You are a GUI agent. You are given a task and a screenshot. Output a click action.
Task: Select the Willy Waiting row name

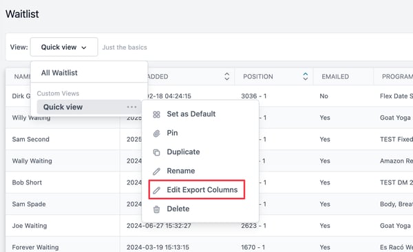pyautogui.click(x=31, y=118)
